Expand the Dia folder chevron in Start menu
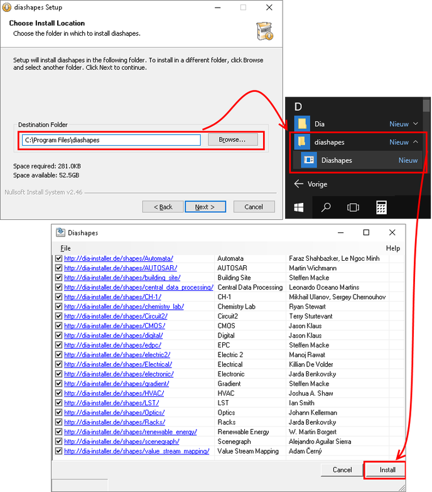 (416, 124)
